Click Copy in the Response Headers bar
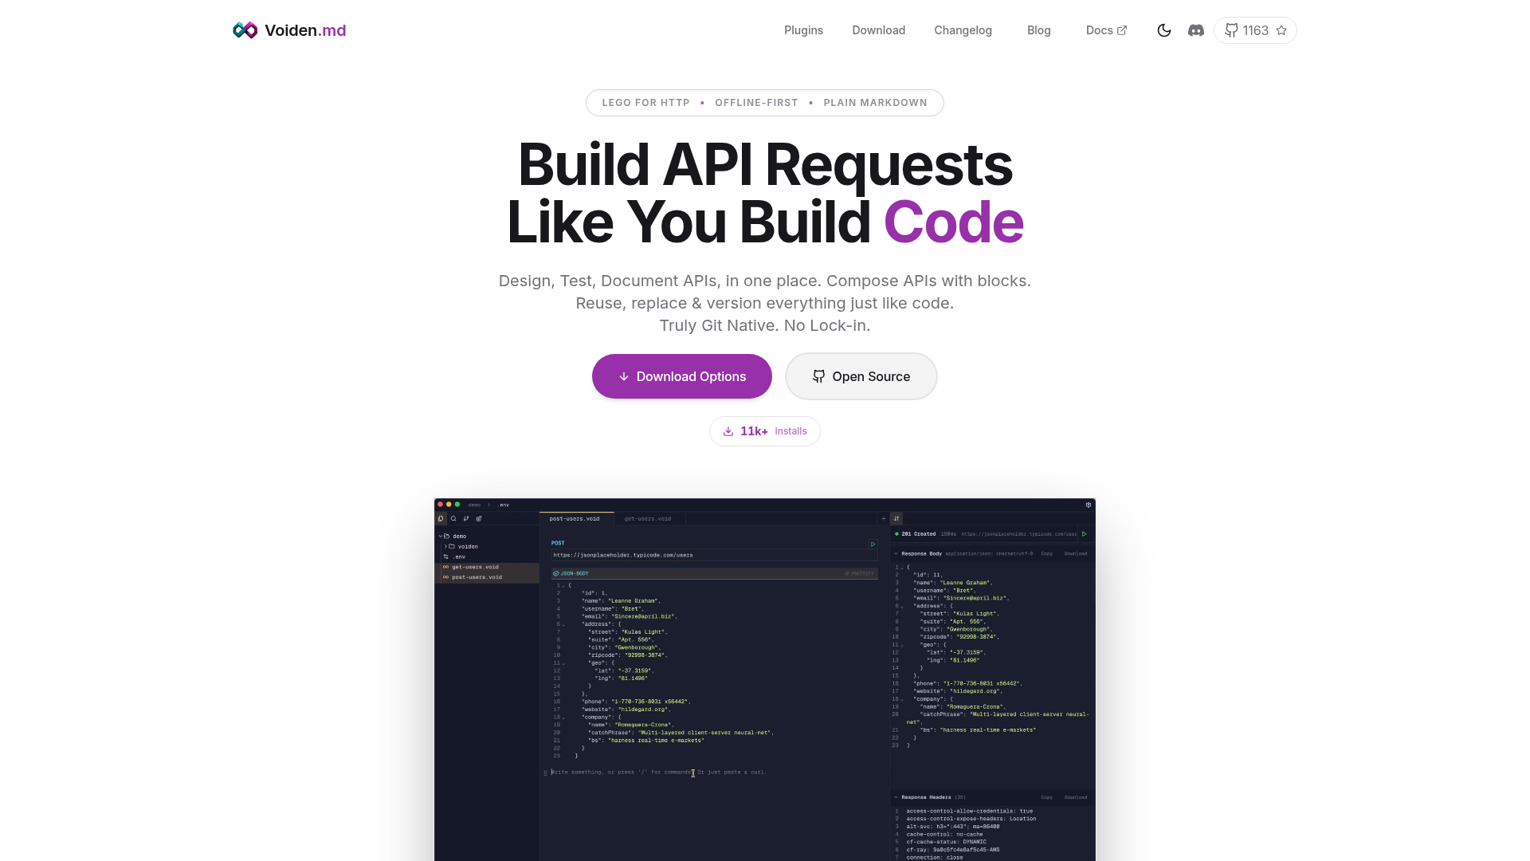 point(1047,797)
